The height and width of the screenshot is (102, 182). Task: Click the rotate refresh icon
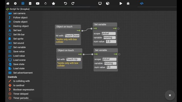point(45,3)
